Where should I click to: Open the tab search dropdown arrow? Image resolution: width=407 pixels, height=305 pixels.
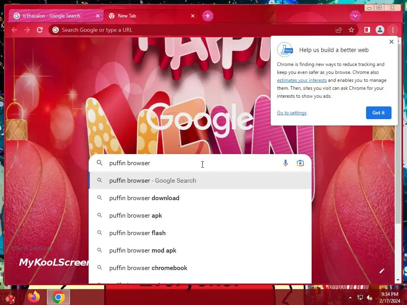click(x=355, y=16)
